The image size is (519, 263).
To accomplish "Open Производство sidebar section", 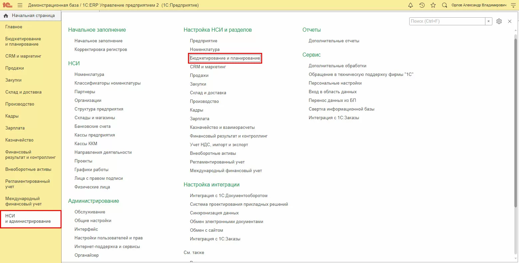I will 20,104.
